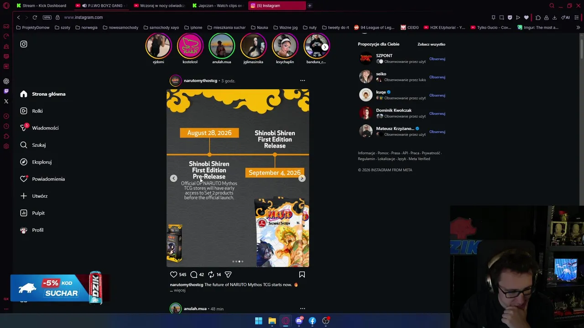Open Eksploruj page

(x=36, y=162)
